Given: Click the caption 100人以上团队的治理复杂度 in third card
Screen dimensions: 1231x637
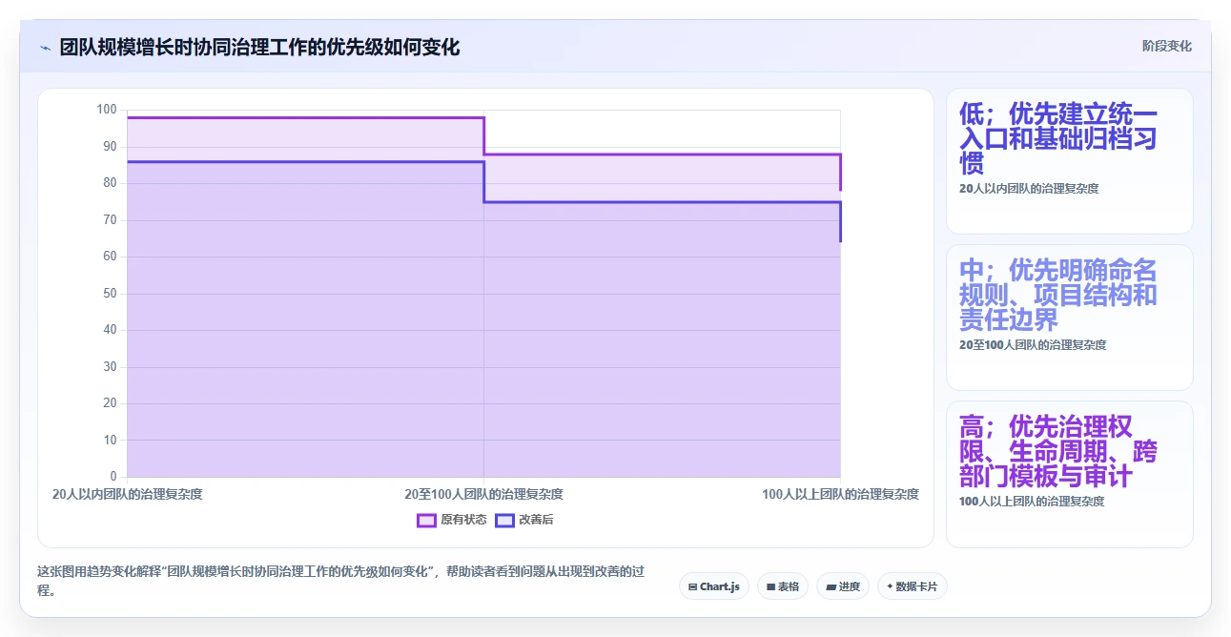Looking at the screenshot, I should [1032, 502].
